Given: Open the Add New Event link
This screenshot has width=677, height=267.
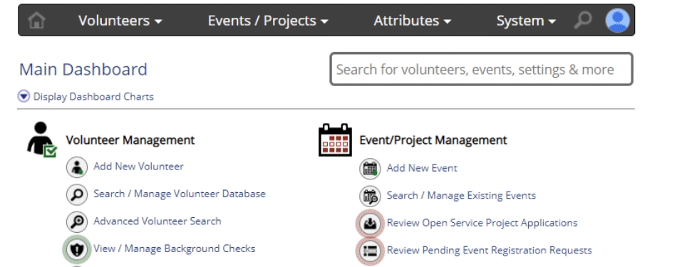Looking at the screenshot, I should (422, 168).
